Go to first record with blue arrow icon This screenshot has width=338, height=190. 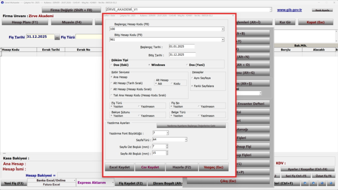(x=305, y=183)
